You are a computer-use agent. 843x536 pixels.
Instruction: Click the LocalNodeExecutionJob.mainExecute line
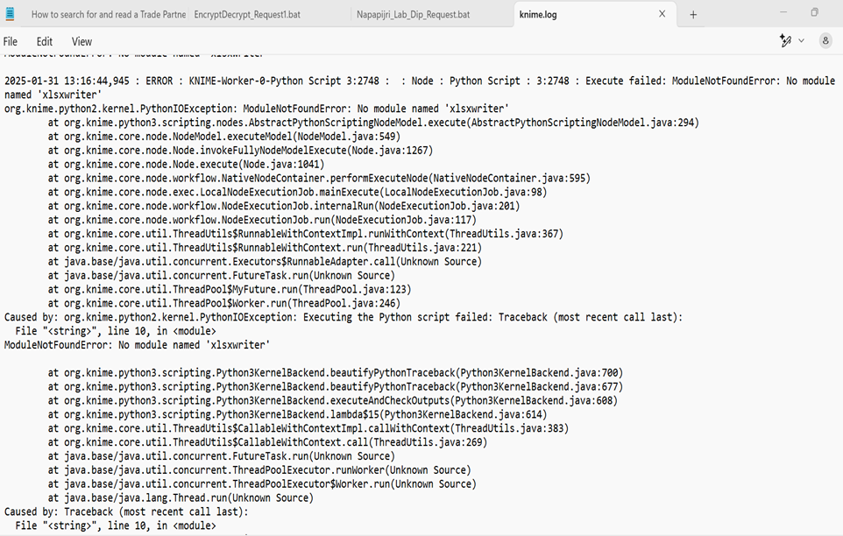coord(297,193)
